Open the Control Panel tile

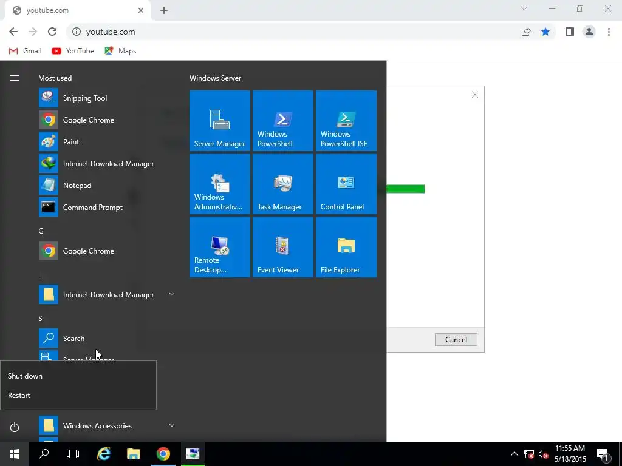[346, 183]
